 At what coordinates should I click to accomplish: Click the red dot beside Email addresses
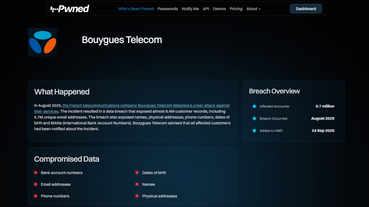click(x=36, y=184)
